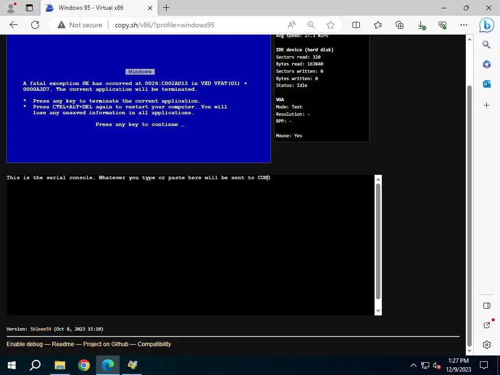Go back to previous page
Image resolution: width=500 pixels, height=375 pixels.
click(x=13, y=25)
